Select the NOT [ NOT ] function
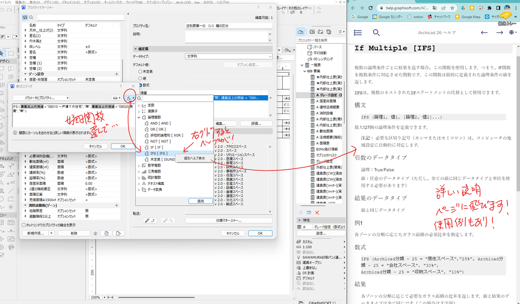Image resolution: width=520 pixels, height=304 pixels. (160, 141)
